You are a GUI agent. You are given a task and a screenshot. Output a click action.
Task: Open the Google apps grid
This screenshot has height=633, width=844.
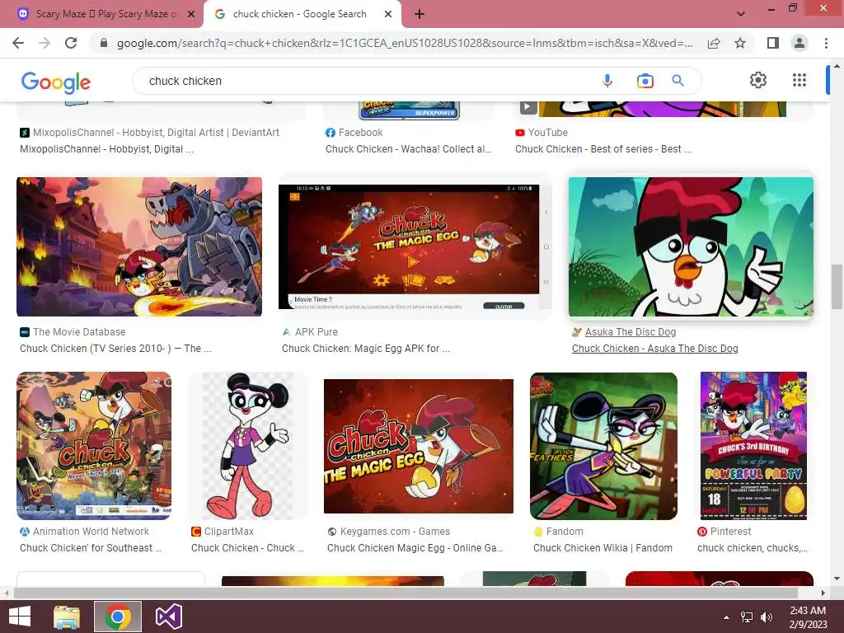coord(799,80)
